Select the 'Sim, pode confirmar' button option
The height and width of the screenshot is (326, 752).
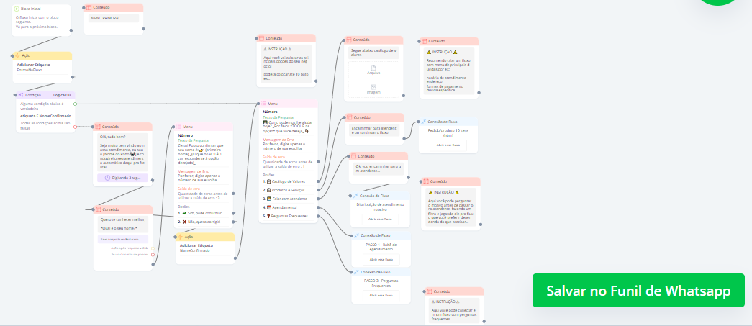(204, 213)
